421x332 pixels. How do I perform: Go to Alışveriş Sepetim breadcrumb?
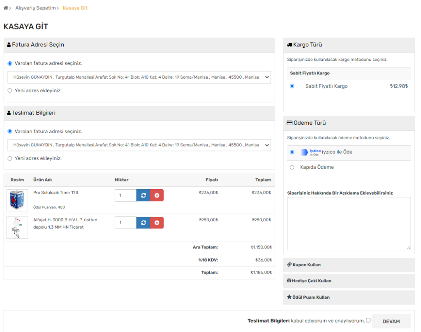[36, 8]
